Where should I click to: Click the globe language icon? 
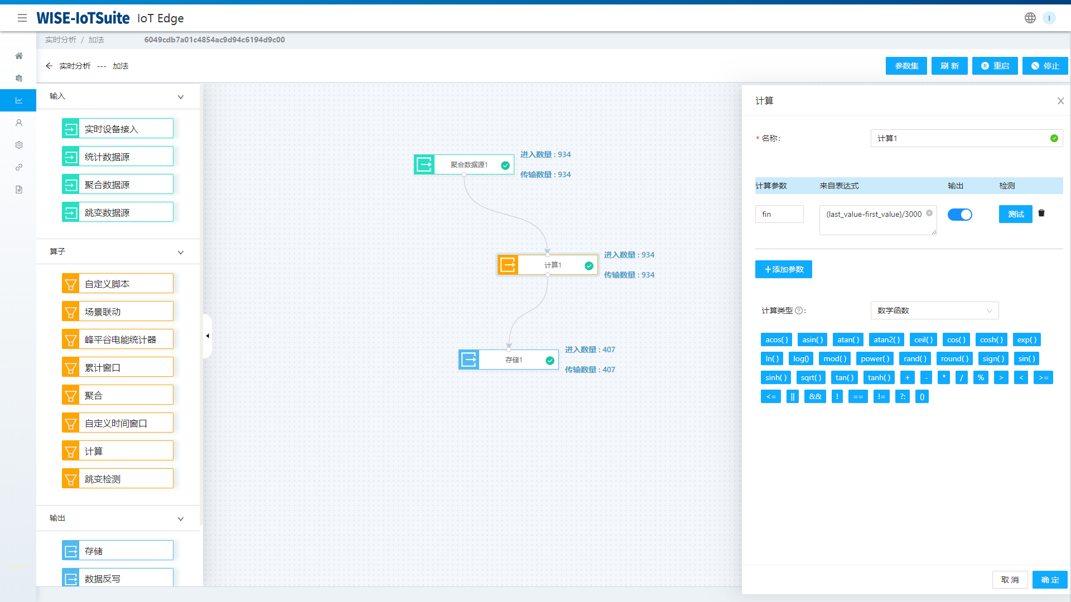pyautogui.click(x=1030, y=18)
